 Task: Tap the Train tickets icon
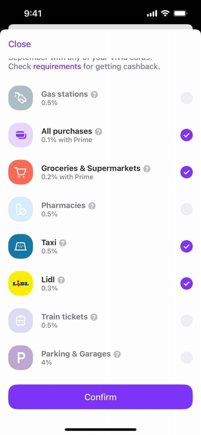coord(20,321)
